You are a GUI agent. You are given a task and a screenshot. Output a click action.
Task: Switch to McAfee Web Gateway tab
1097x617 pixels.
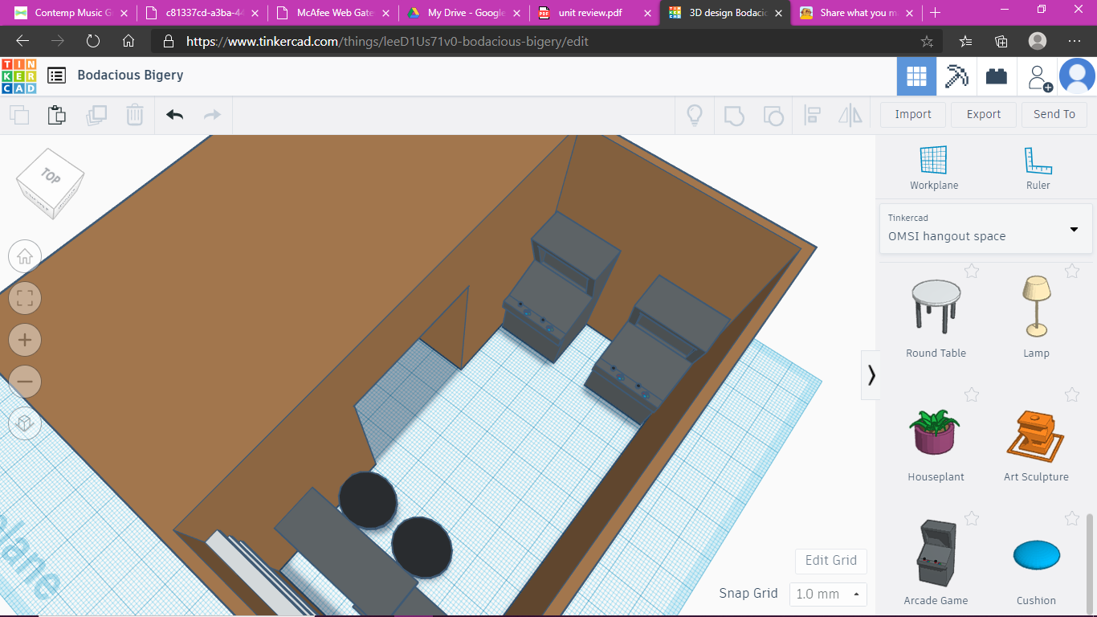tap(333, 13)
